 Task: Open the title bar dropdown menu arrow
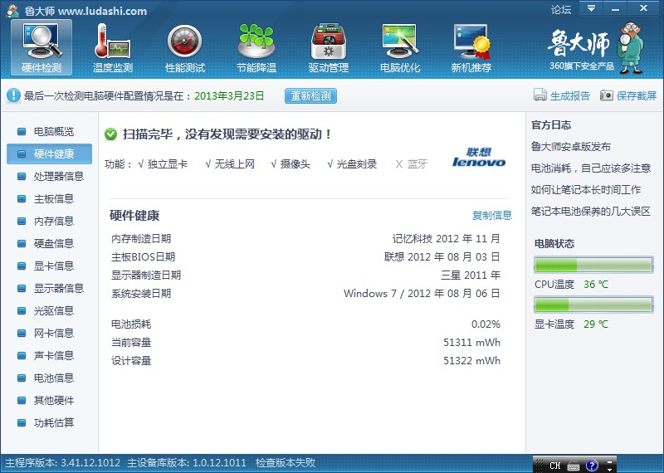click(x=591, y=8)
